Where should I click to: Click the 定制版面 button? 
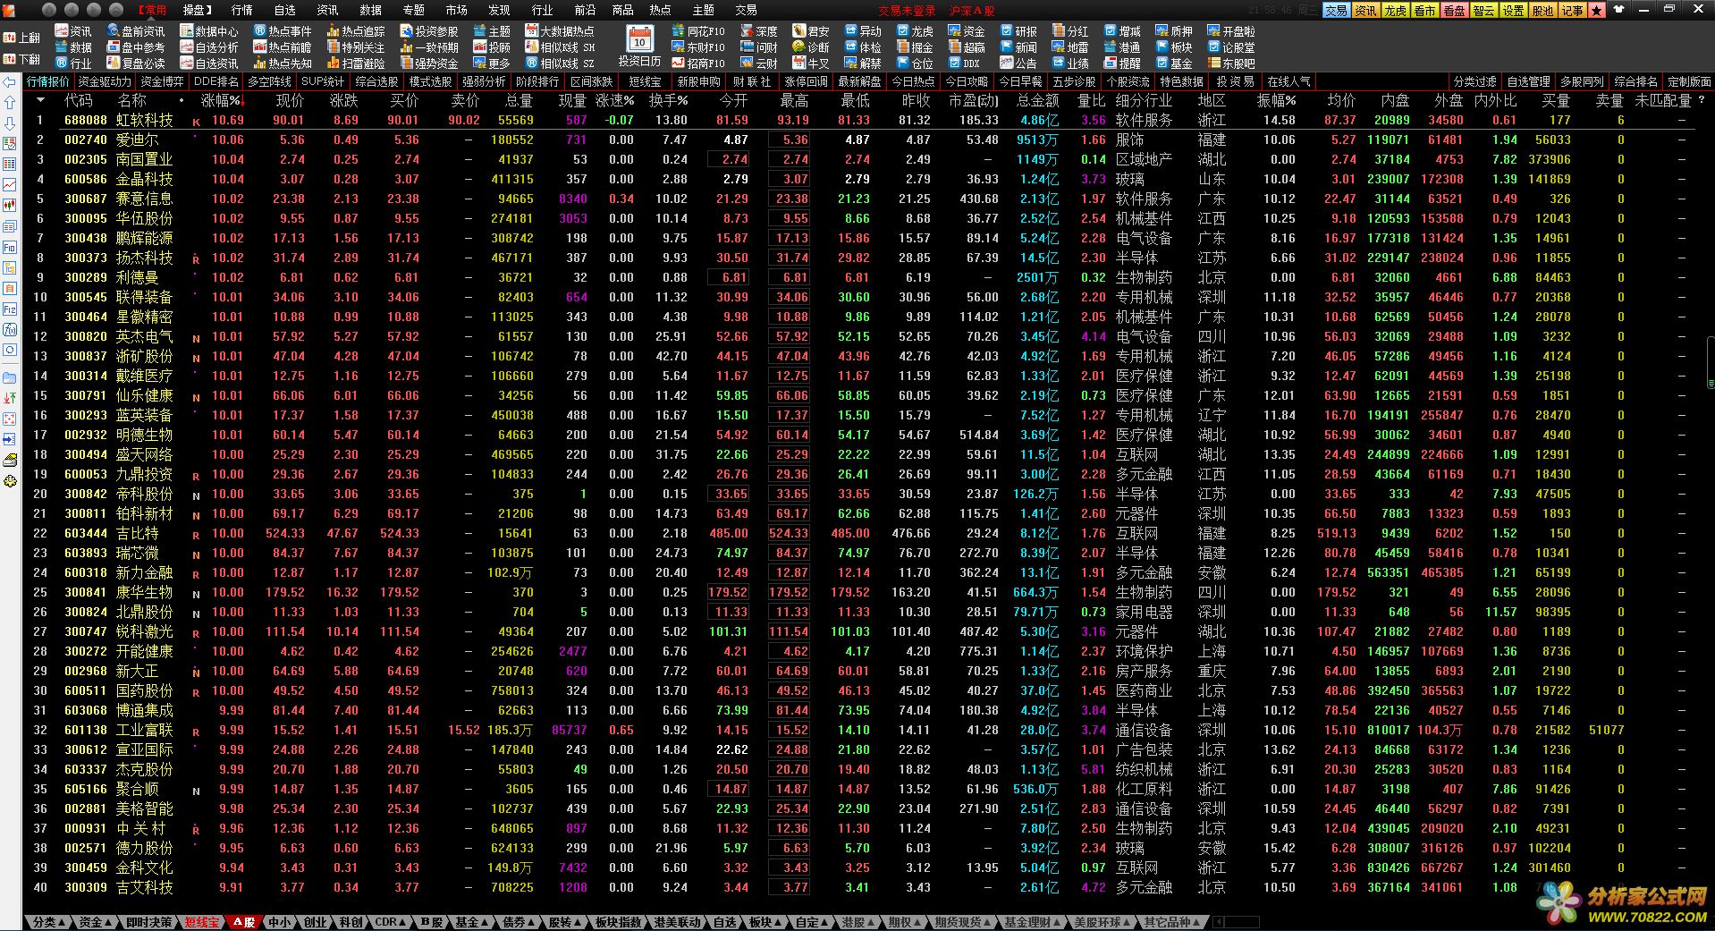1689,81
